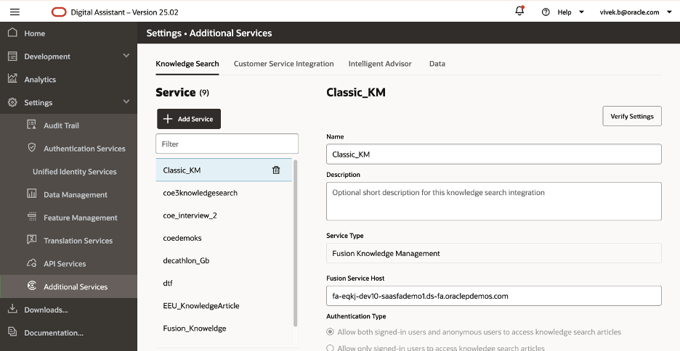
Task: Select the EEU_KnowledgeArticle service
Action: pyautogui.click(x=224, y=305)
